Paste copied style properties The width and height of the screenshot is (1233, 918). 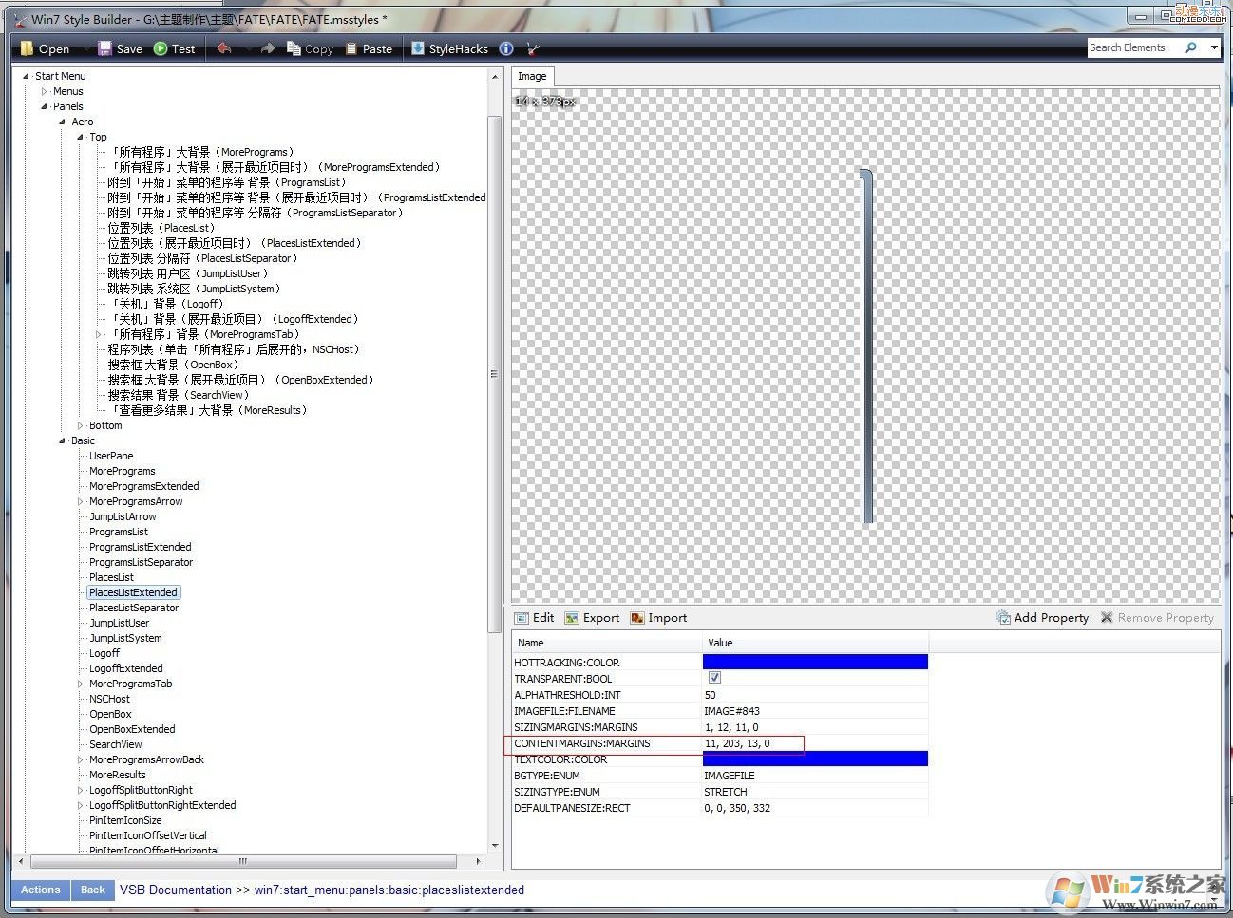(370, 48)
